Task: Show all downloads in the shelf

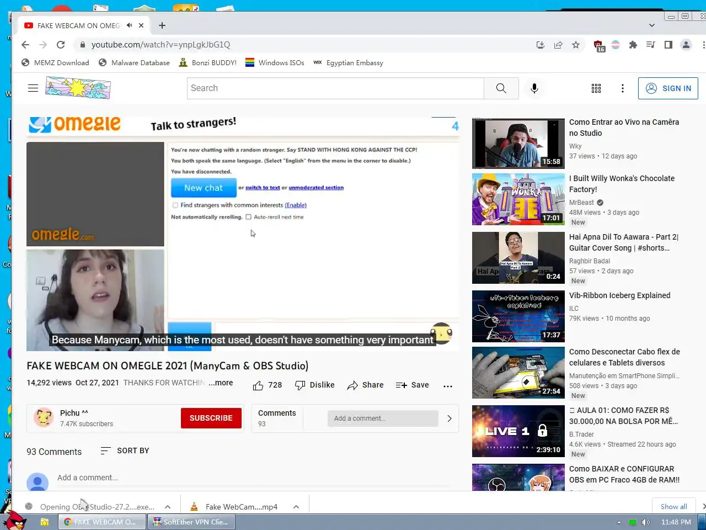Action: click(673, 507)
